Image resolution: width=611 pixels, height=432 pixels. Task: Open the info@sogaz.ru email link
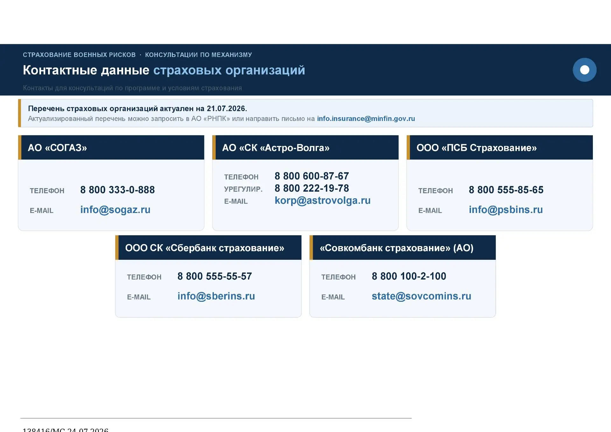[x=115, y=210]
